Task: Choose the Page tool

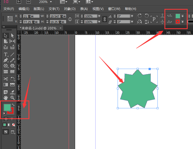Action: coord(6,41)
